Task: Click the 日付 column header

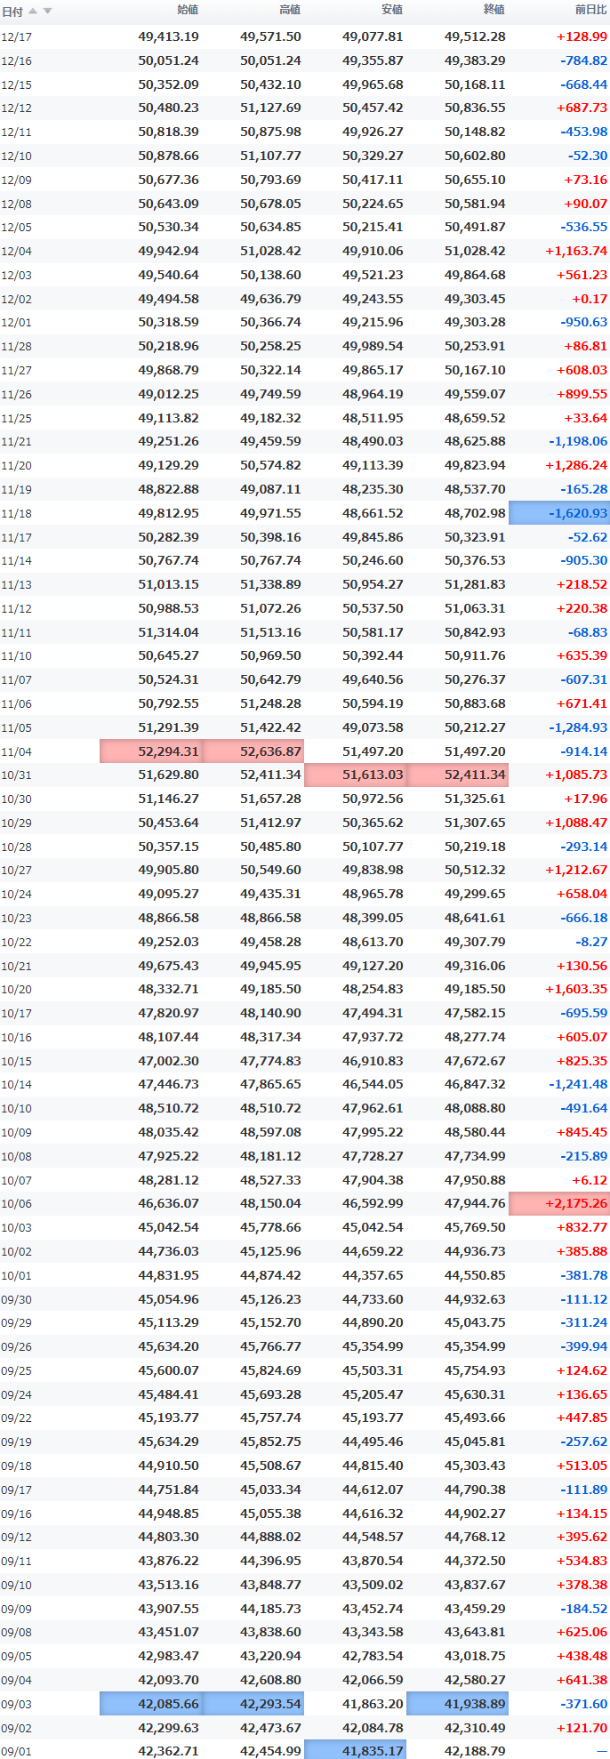Action: [x=12, y=12]
